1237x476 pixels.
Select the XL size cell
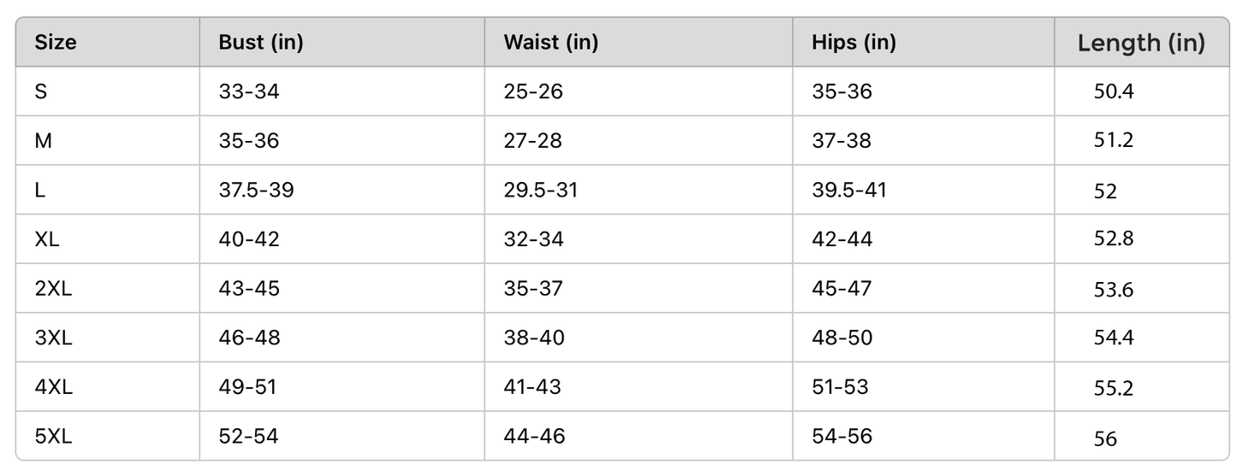click(47, 239)
